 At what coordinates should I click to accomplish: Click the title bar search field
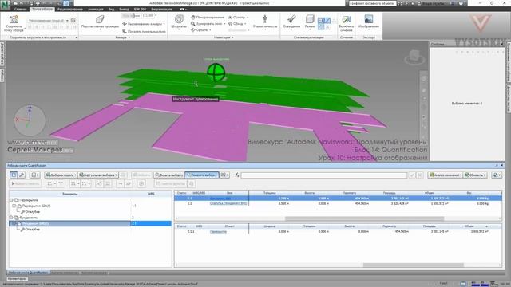(372, 3)
